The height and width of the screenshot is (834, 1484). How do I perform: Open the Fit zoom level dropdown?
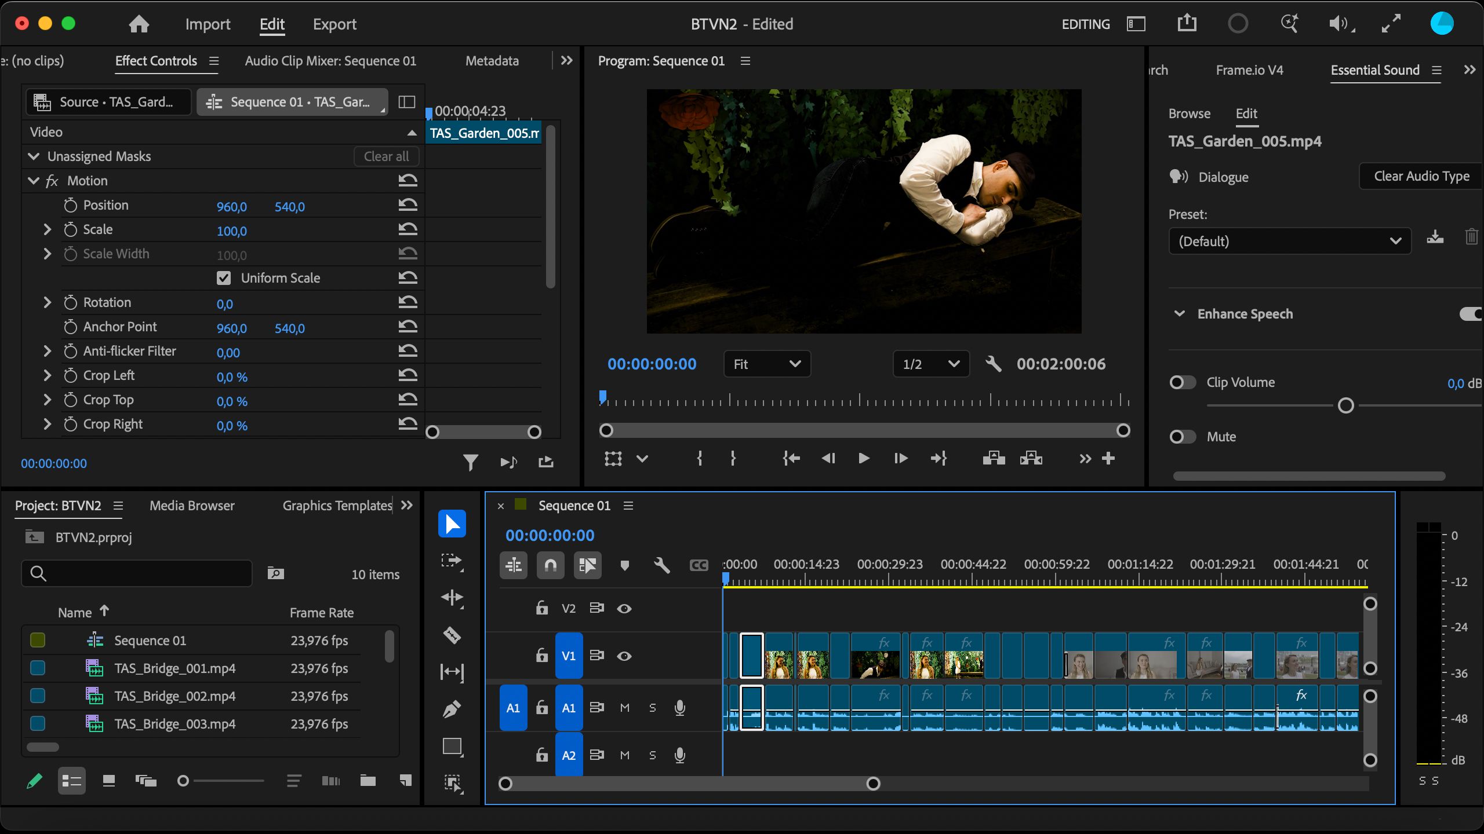pyautogui.click(x=766, y=364)
